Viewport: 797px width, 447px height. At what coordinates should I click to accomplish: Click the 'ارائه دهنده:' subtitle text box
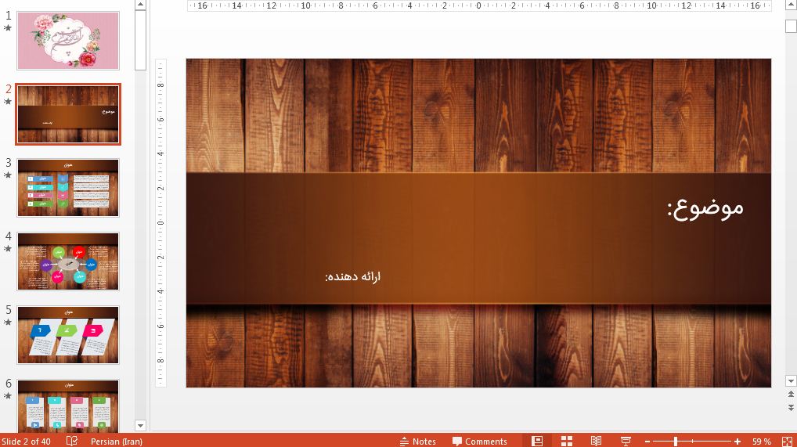tap(352, 277)
